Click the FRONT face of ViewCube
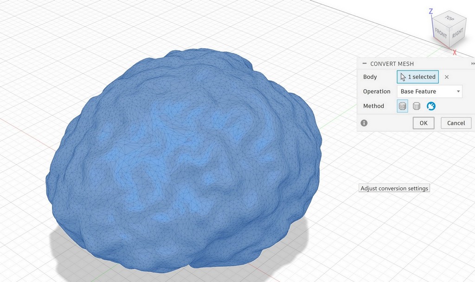 (441, 33)
